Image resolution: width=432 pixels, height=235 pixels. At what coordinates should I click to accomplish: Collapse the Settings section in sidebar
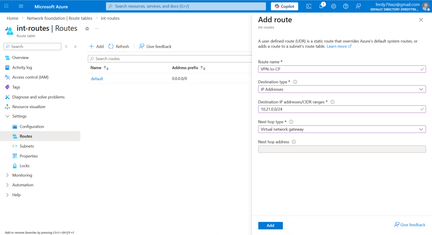coord(8,116)
